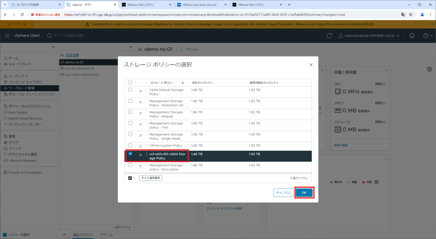Open the feedback smiley icon

(x=412, y=35)
